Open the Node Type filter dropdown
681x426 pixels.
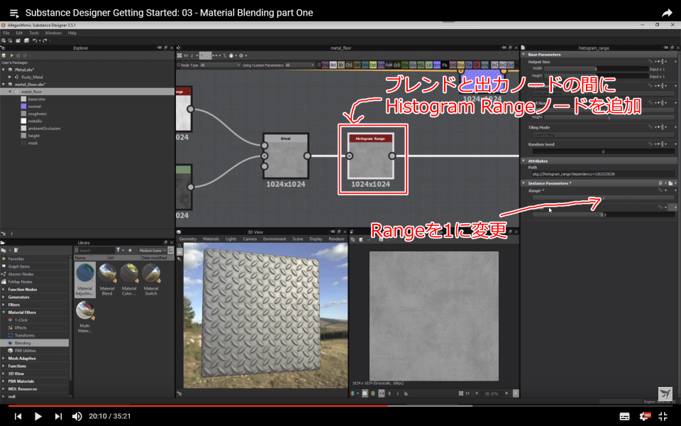(x=220, y=65)
